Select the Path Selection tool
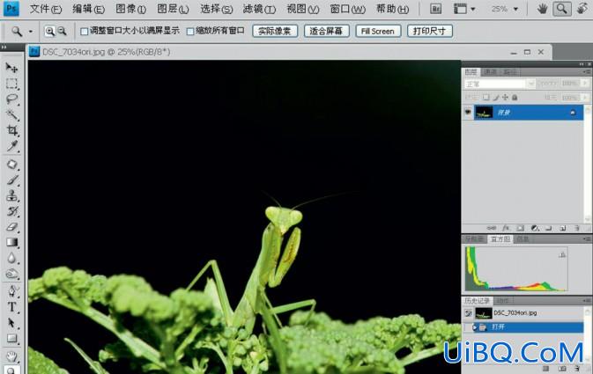Viewport: 593px width, 374px height. (x=11, y=323)
